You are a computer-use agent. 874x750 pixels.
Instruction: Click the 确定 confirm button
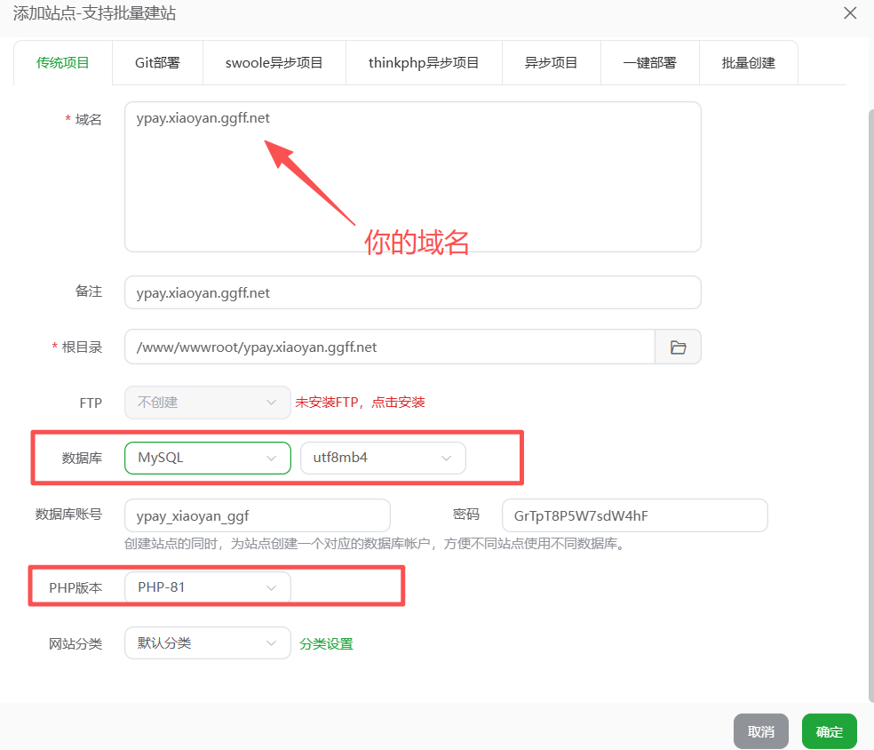point(829,731)
